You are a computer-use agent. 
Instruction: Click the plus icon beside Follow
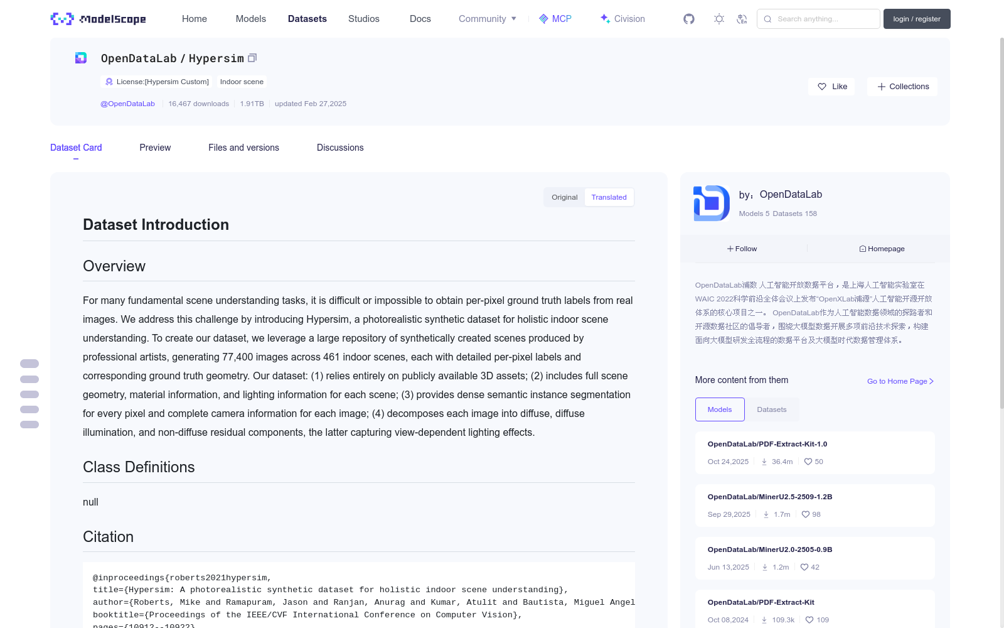tap(730, 249)
